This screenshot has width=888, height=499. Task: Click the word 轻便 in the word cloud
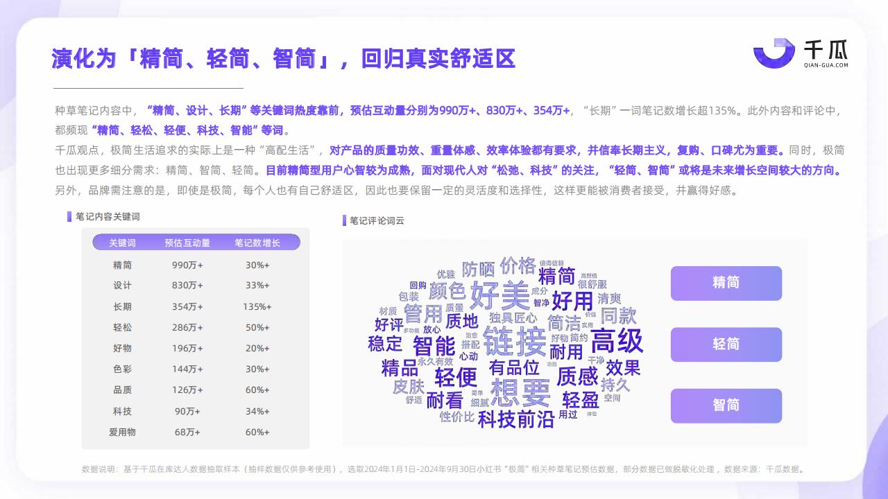pos(456,377)
